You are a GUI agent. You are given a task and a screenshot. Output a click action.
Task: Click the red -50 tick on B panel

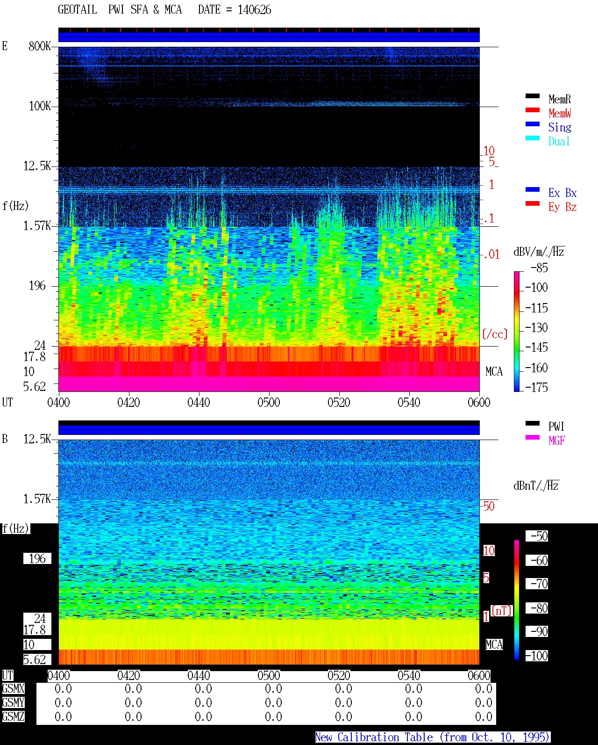point(488,506)
